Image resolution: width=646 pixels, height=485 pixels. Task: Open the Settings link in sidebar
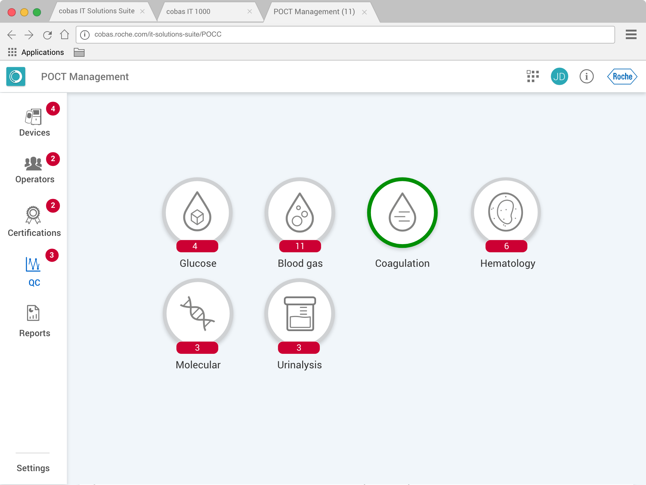pos(33,468)
